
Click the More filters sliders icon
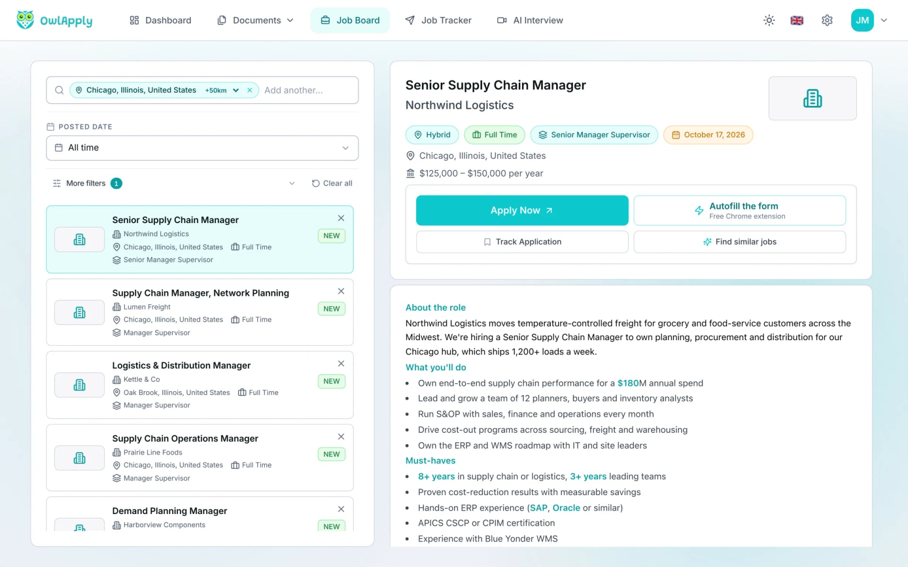click(x=57, y=183)
